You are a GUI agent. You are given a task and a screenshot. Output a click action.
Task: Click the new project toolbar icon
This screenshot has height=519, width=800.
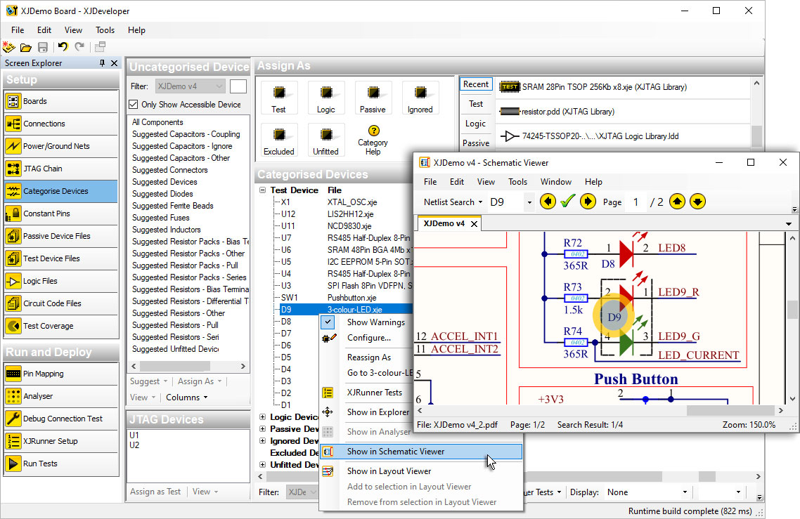click(x=8, y=47)
